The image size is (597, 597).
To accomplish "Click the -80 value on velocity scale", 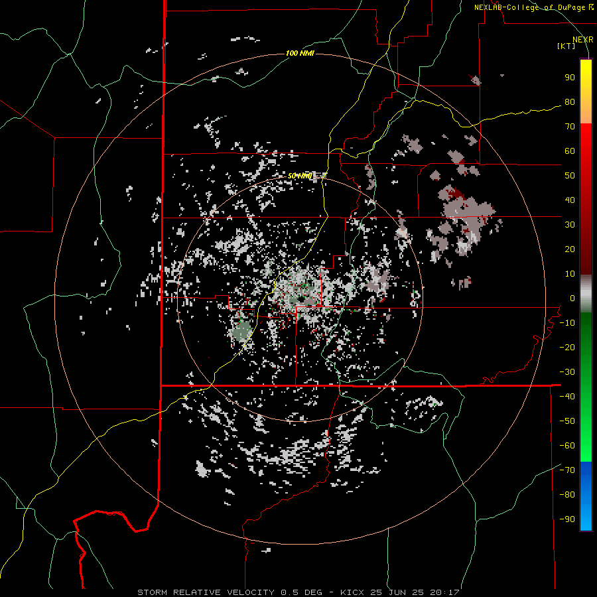I will pyautogui.click(x=567, y=495).
